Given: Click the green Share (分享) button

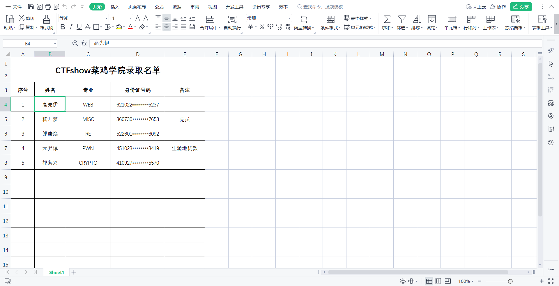Looking at the screenshot, I should pyautogui.click(x=521, y=7).
